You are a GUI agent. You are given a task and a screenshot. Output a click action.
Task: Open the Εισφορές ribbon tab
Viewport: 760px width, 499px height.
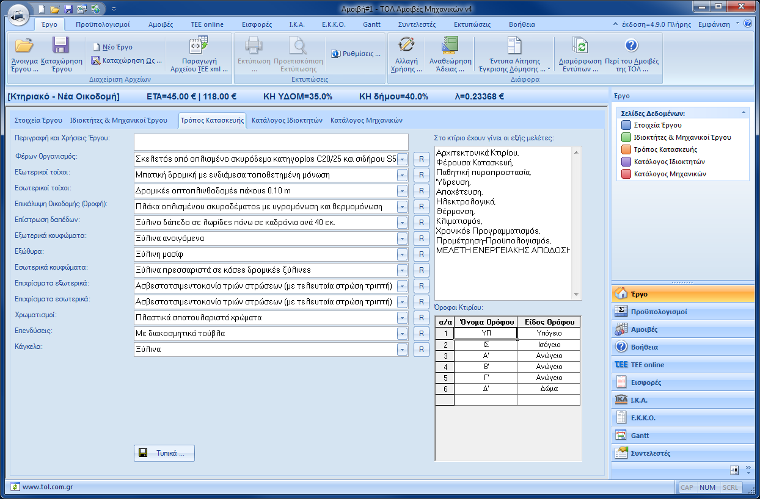pyautogui.click(x=257, y=24)
